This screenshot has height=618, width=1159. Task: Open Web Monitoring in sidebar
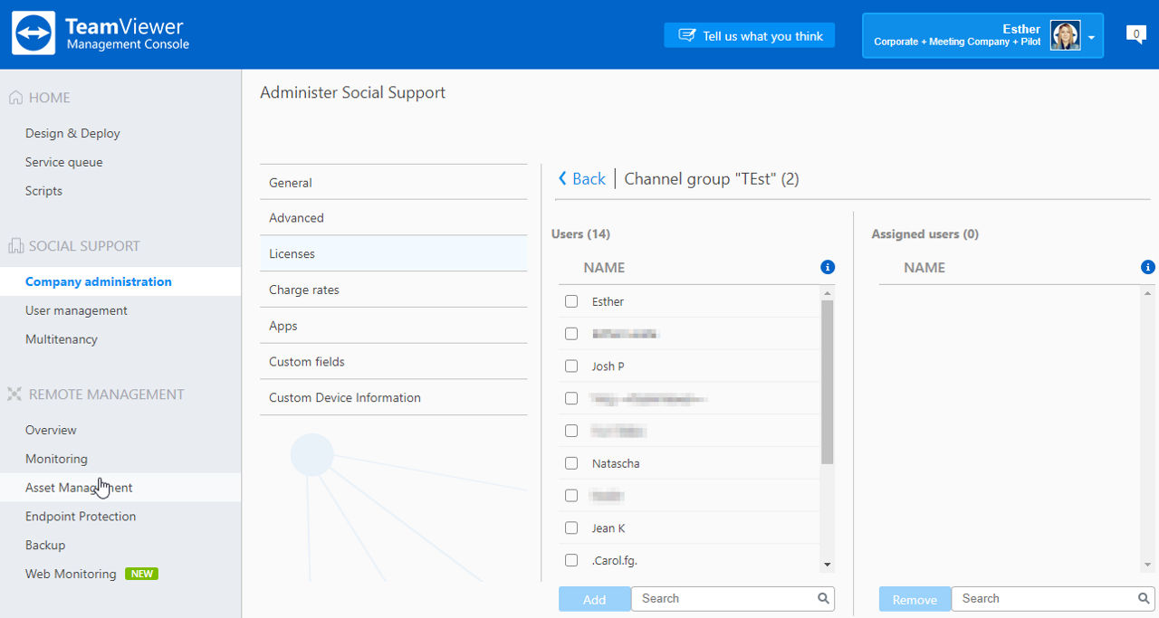[71, 574]
